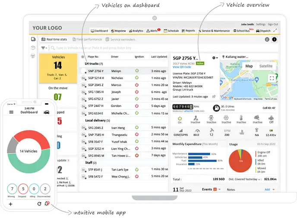Click the vehicle fleet sidebar icon
The width and height of the screenshot is (297, 218).
pyautogui.click(x=33, y=39)
